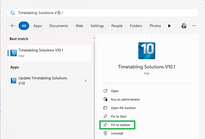Click the Apps section heading
Image resolution: width=205 pixels, height=139 pixels.
tap(15, 67)
